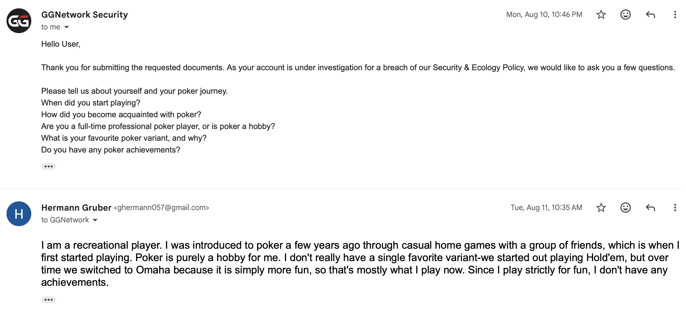The width and height of the screenshot is (686, 318).
Task: Click the Hermann Gruber sender name
Action: (76, 208)
